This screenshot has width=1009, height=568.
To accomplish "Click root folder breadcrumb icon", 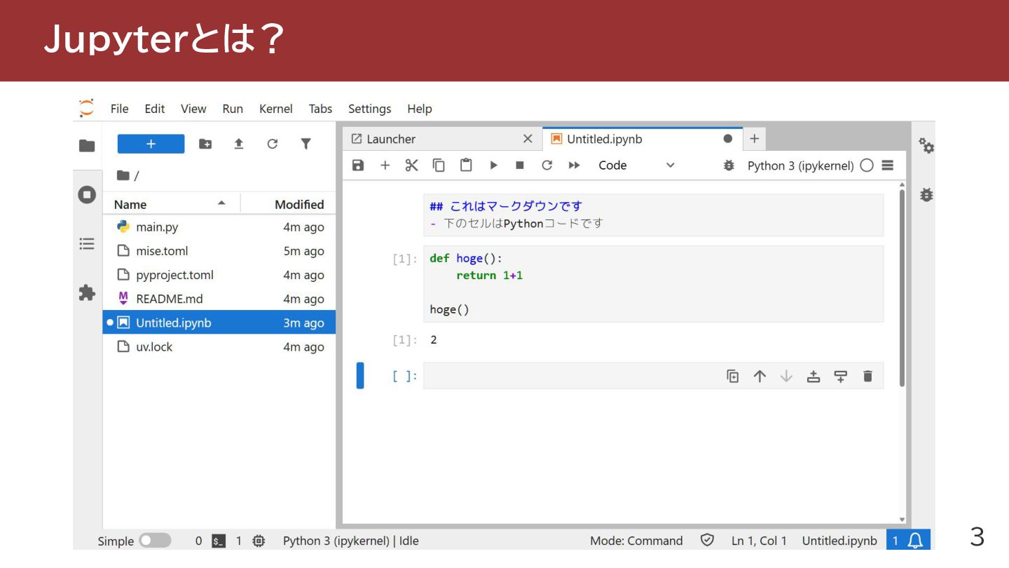I will [123, 175].
